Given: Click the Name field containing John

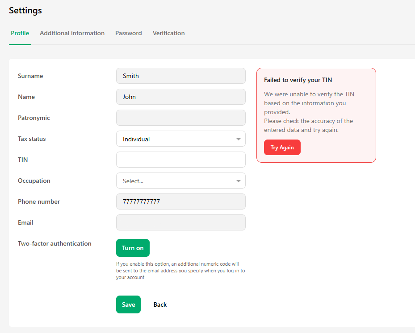Looking at the screenshot, I should 181,97.
